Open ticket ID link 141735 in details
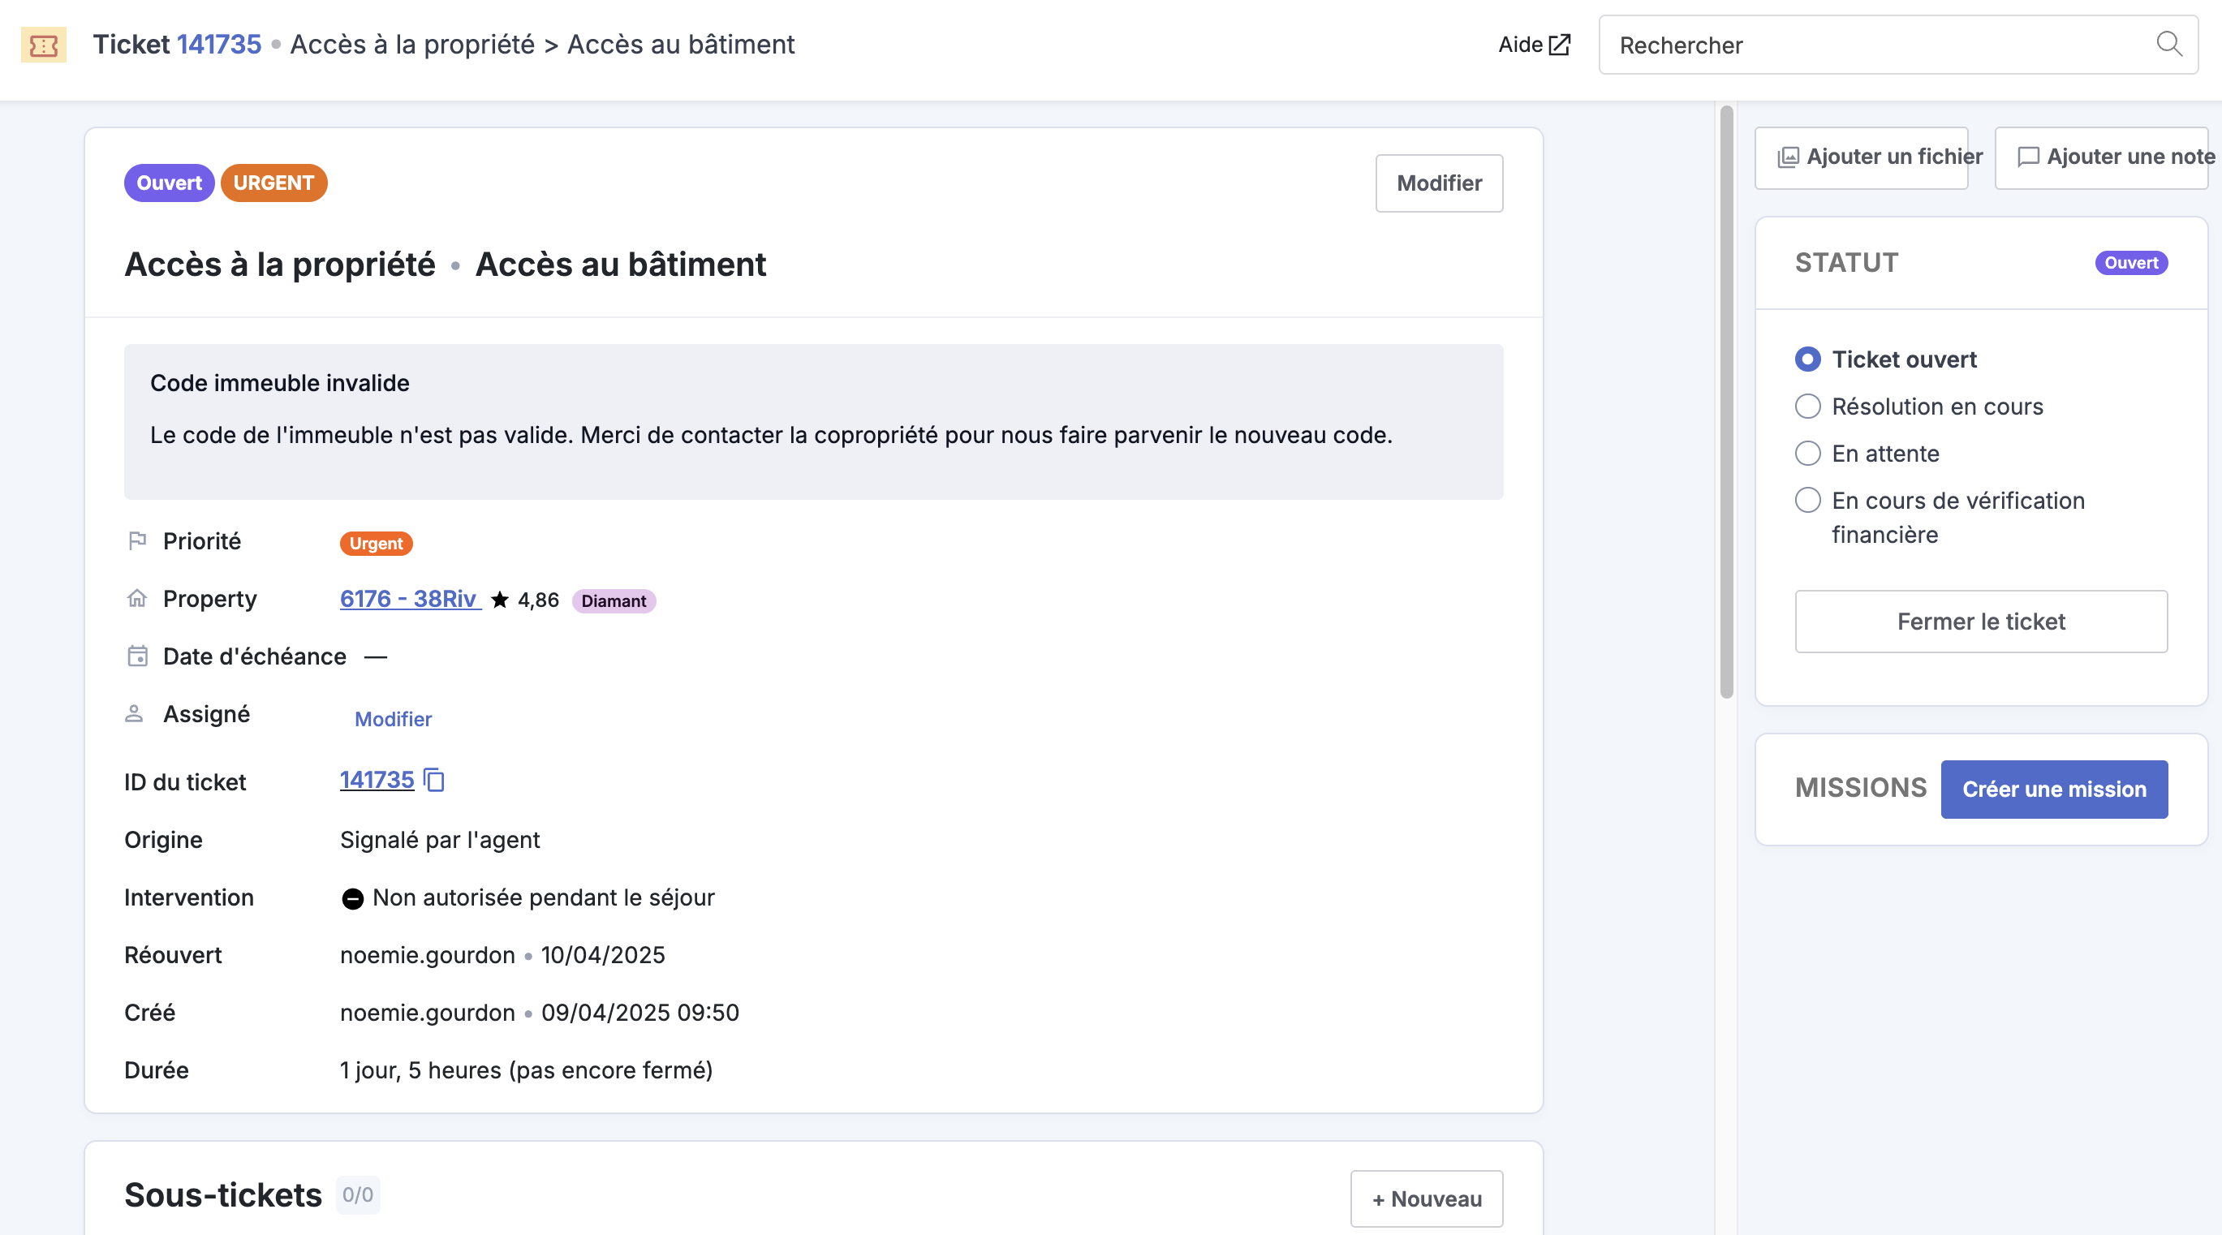2222x1235 pixels. pyautogui.click(x=377, y=780)
